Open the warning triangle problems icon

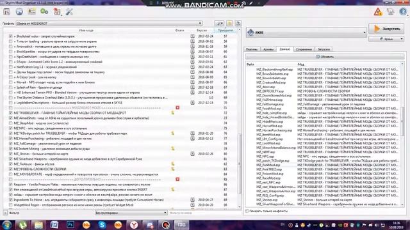378,11
